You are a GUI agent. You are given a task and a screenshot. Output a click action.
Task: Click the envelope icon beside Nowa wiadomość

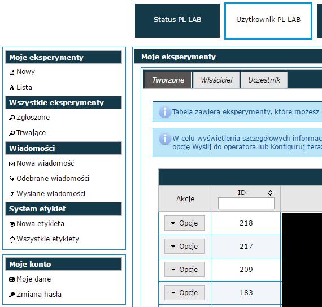(12, 164)
